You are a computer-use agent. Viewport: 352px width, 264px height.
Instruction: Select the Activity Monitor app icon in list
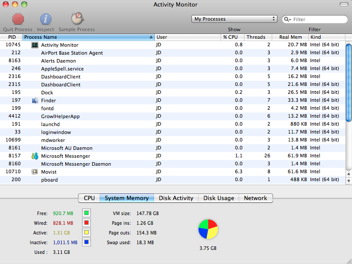click(35, 45)
